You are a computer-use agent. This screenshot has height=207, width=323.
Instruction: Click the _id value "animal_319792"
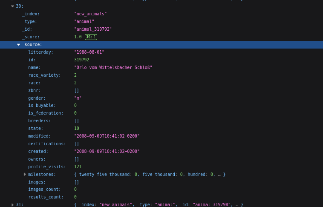(x=93, y=29)
